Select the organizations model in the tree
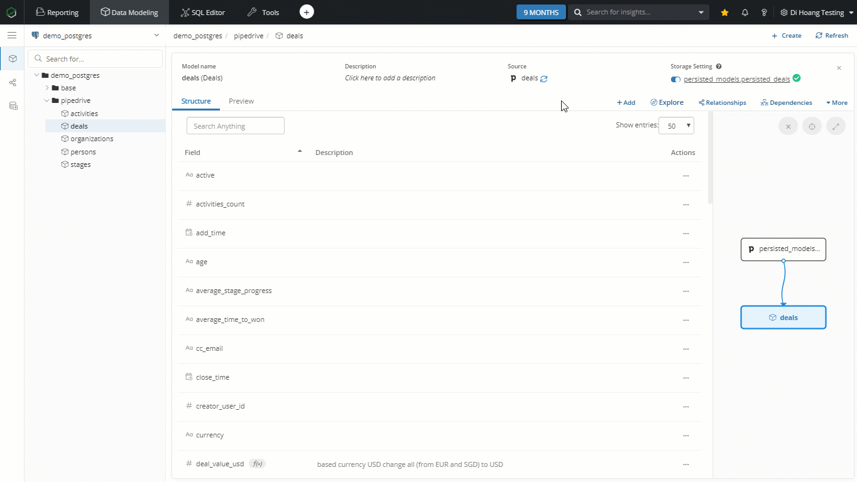The height and width of the screenshot is (482, 857). [92, 139]
